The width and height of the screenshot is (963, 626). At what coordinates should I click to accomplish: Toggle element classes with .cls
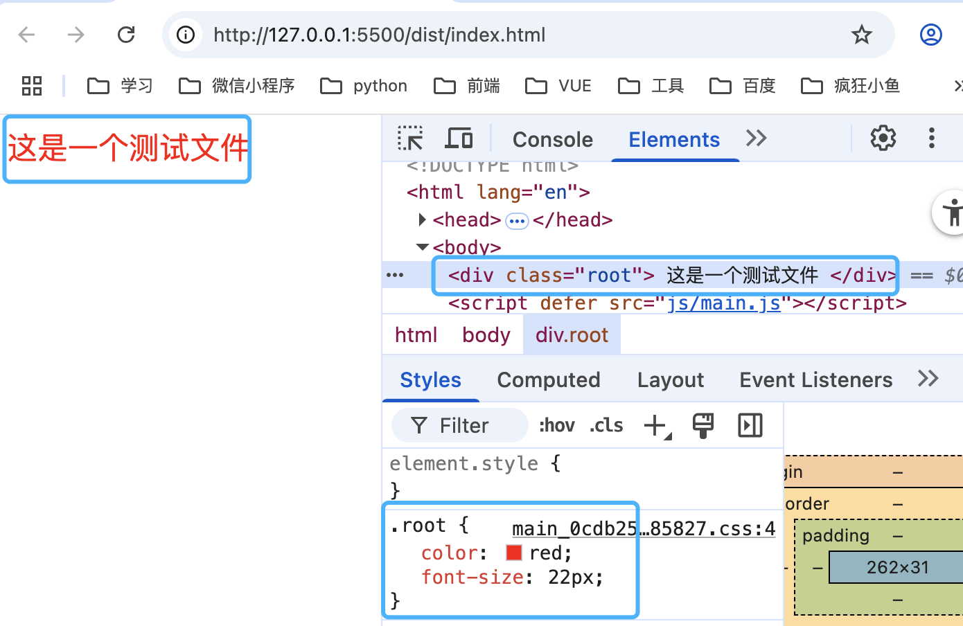605,424
